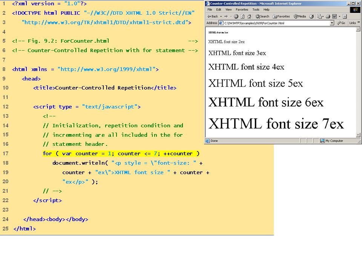This screenshot has height=272, width=362.
Task: Click the scroll up arrow in browser
Action: tap(358, 29)
